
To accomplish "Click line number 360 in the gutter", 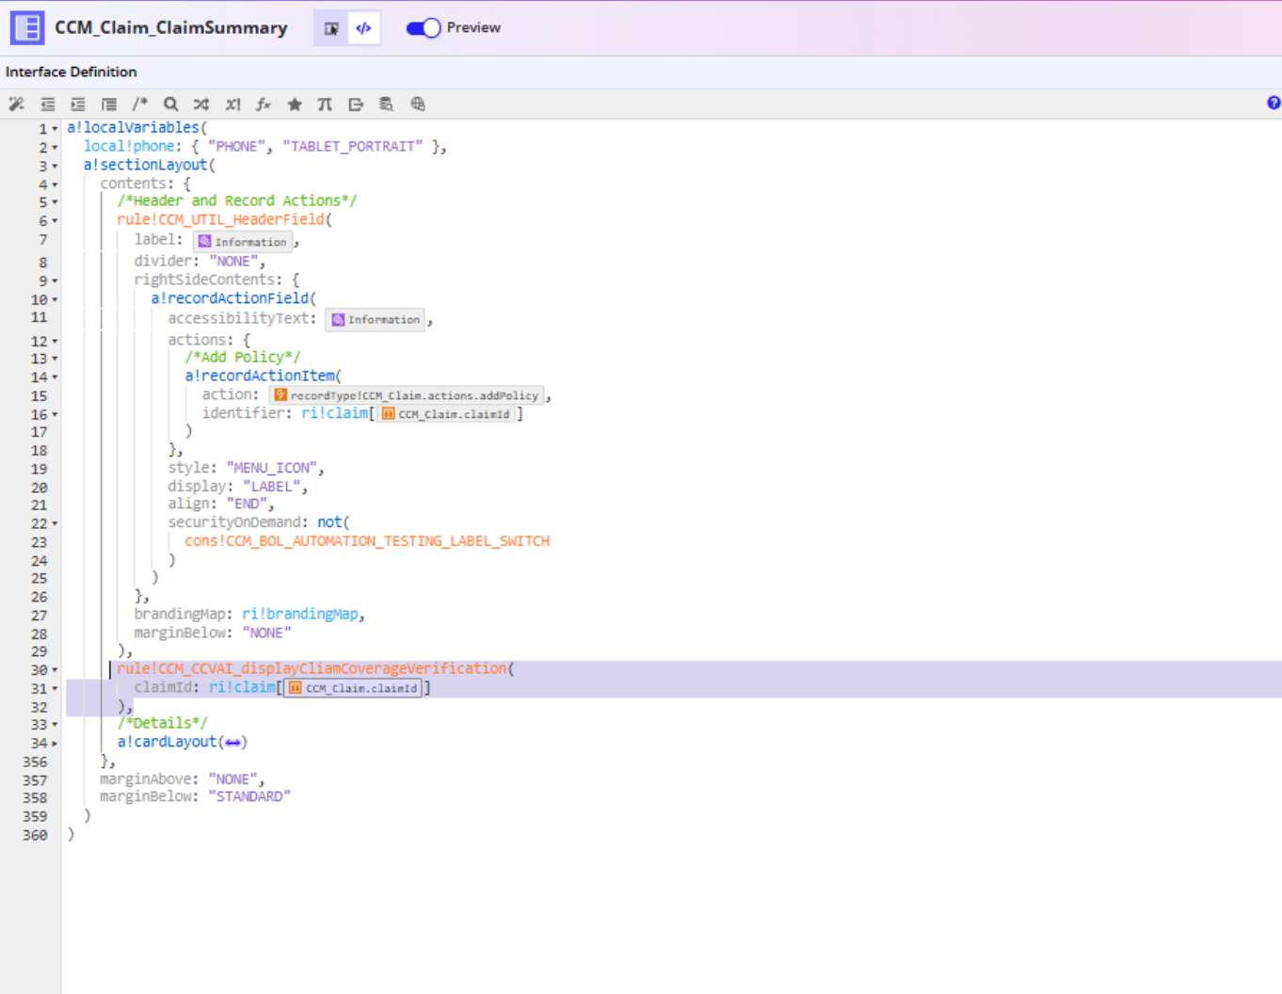I will pyautogui.click(x=35, y=835).
